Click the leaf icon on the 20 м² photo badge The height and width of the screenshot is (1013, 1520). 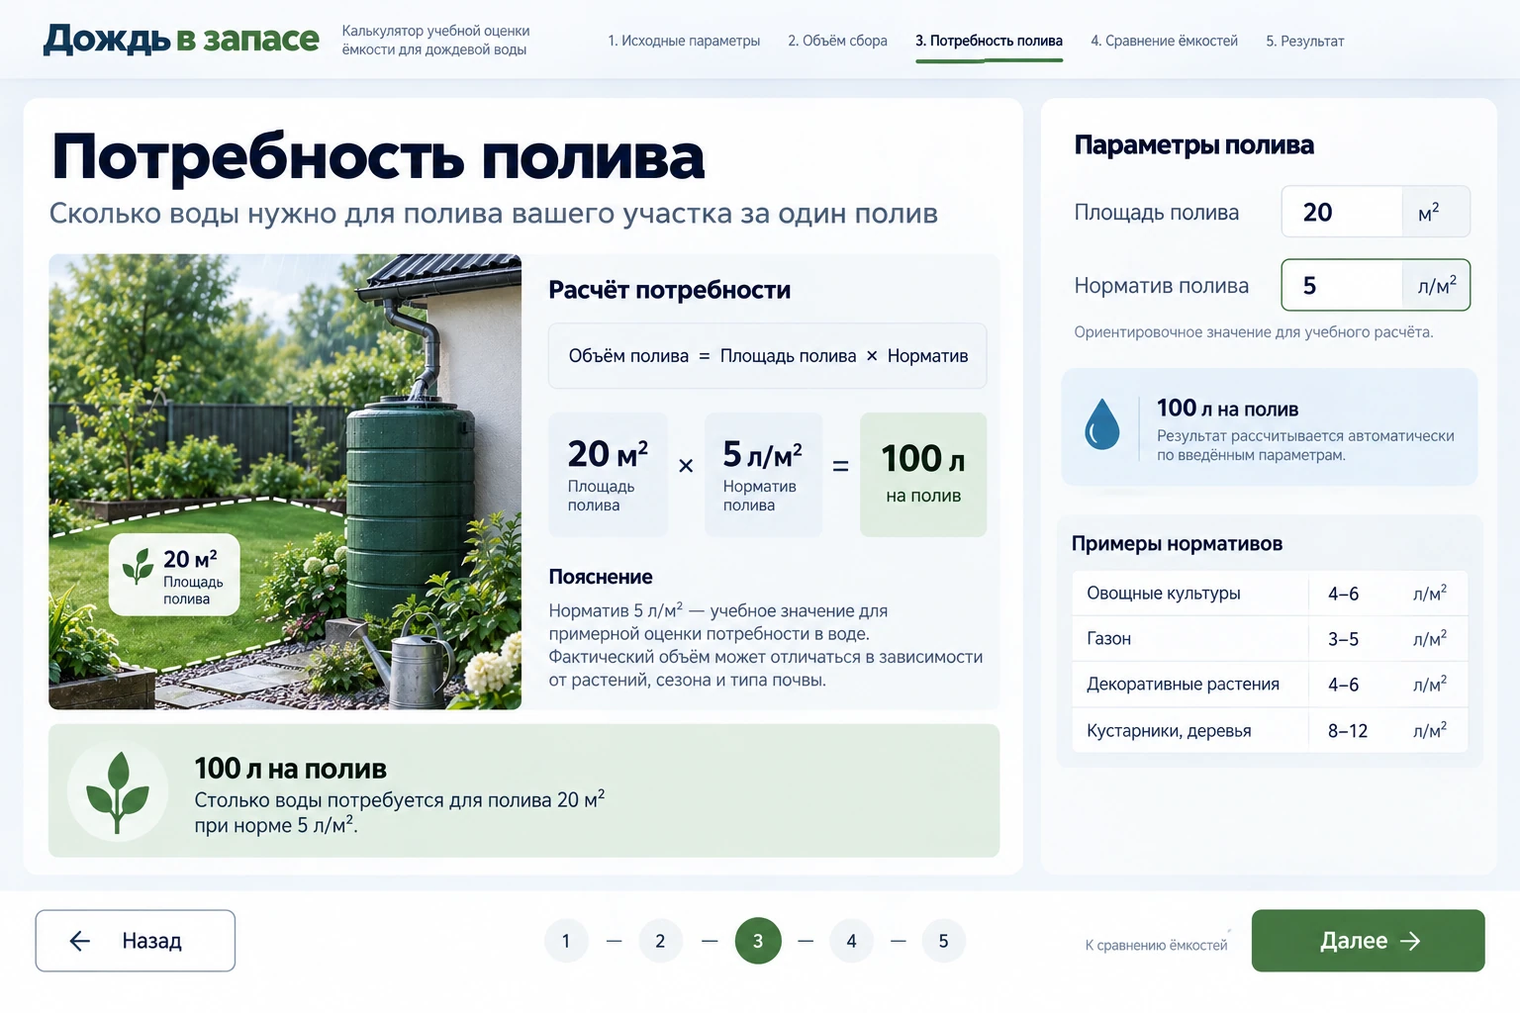pos(139,565)
